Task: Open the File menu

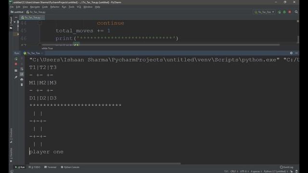Action: click(x=12, y=7)
